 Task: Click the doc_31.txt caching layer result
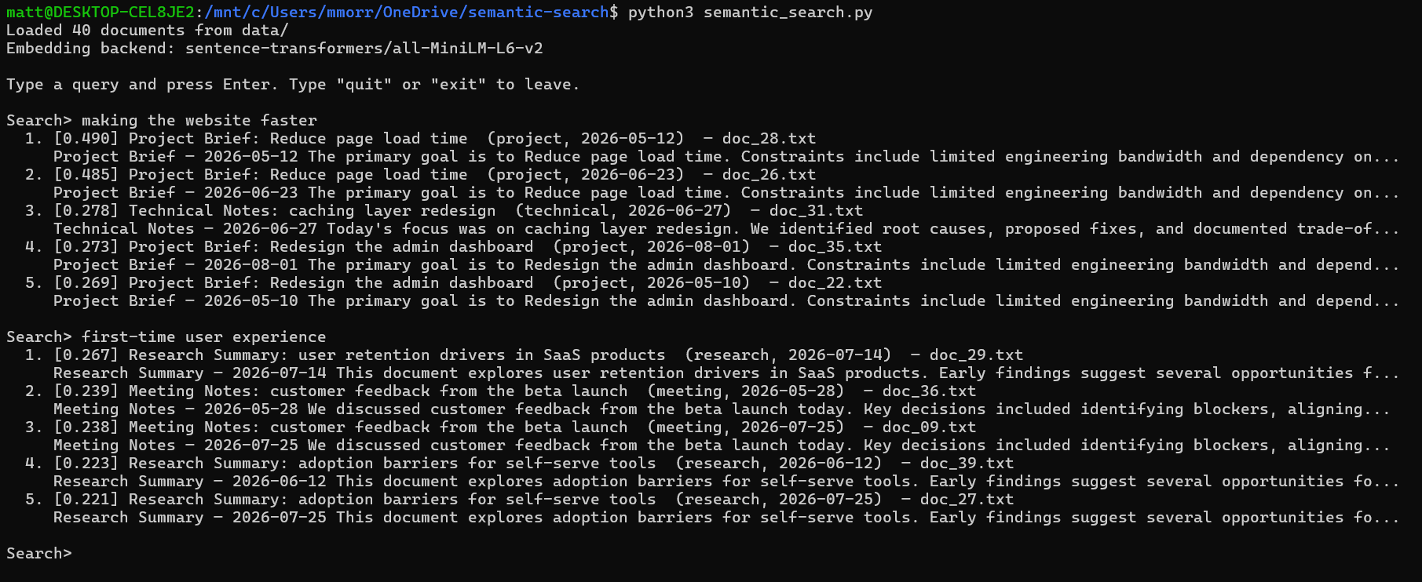pyautogui.click(x=816, y=211)
